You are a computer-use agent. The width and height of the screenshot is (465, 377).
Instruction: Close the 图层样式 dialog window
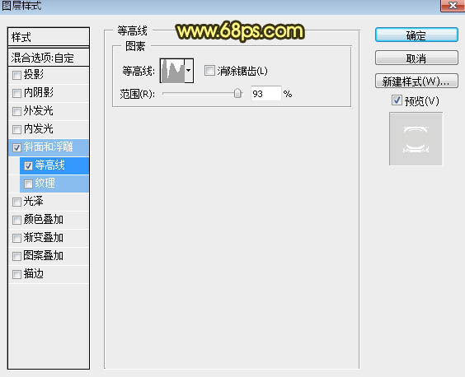pos(453,5)
